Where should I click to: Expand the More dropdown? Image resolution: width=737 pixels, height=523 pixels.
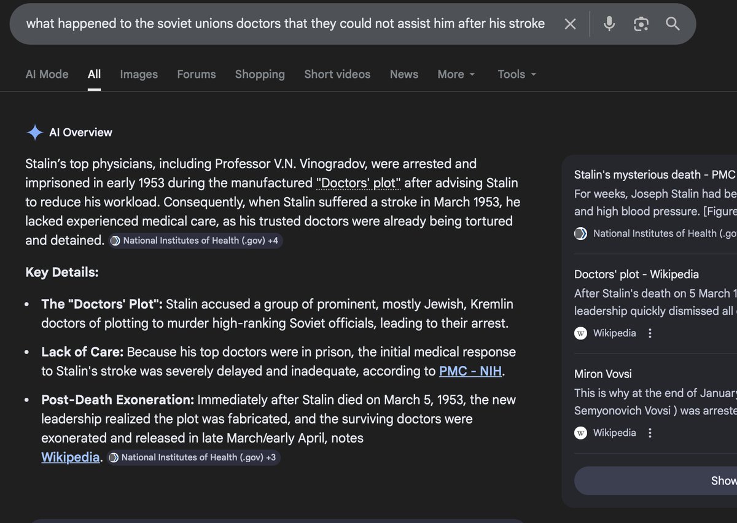pyautogui.click(x=456, y=74)
